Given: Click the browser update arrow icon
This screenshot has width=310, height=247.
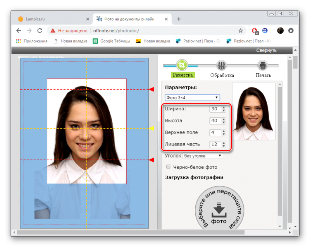Looking at the screenshot, I should click(291, 31).
